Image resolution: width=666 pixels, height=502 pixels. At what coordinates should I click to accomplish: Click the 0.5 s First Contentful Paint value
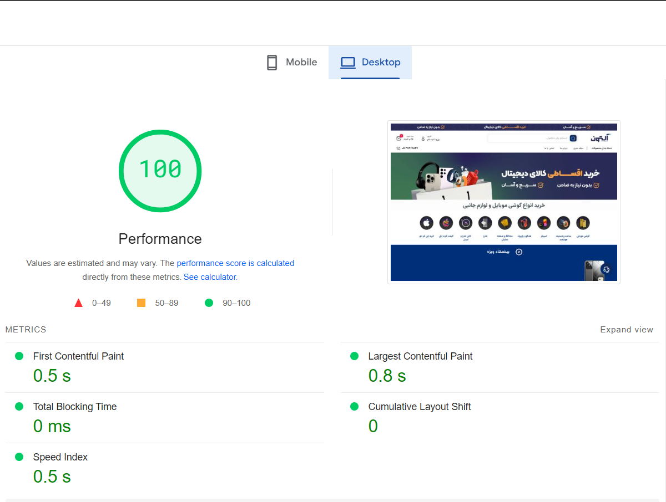point(52,376)
